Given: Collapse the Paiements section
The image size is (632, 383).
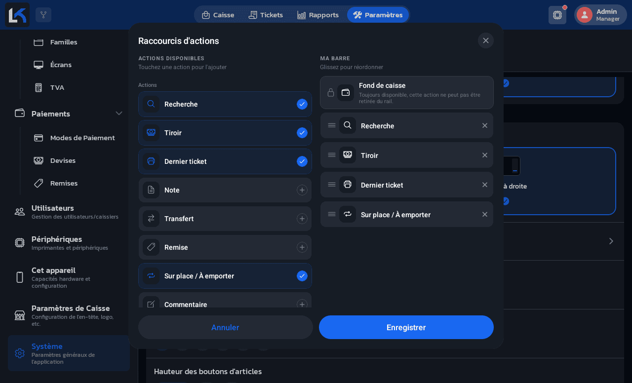Looking at the screenshot, I should [x=119, y=114].
